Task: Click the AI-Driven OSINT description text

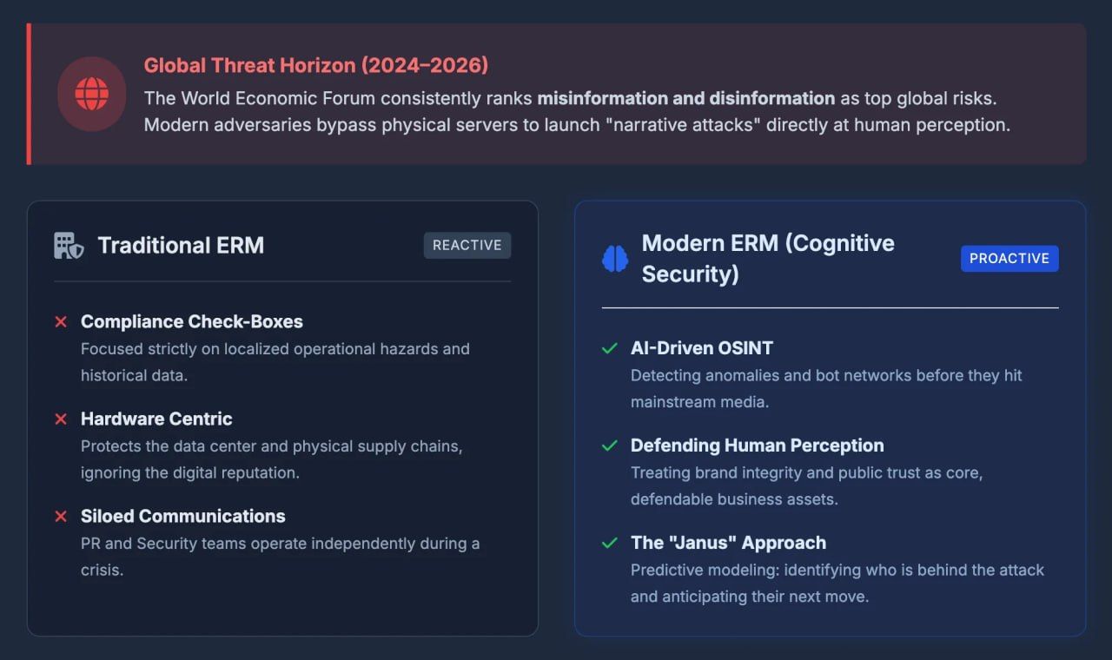Action: click(x=825, y=388)
